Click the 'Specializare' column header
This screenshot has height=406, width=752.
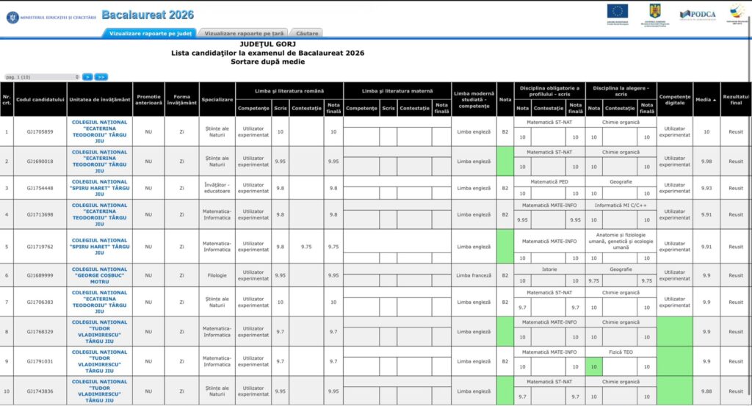tap(217, 100)
